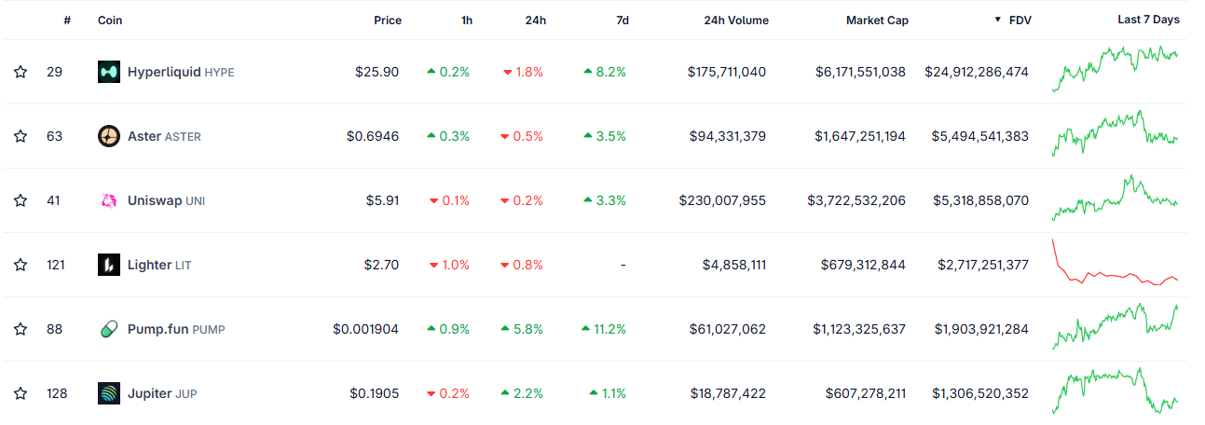The height and width of the screenshot is (425, 1205).
Task: Toggle the favorite star for Uniswap
Action: click(x=21, y=200)
